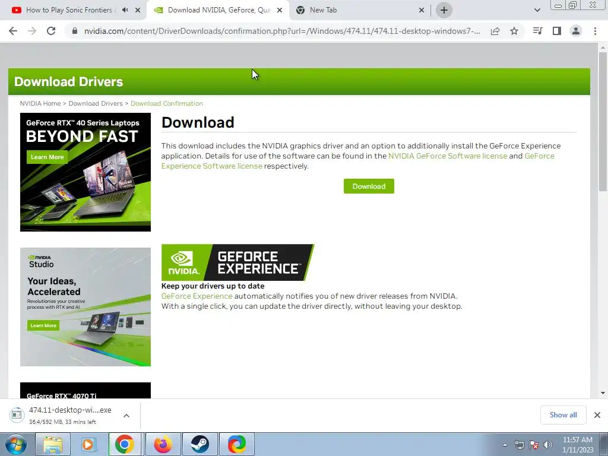The height and width of the screenshot is (456, 608).
Task: Click the page vertical scrollbar thumb
Action: [603, 121]
